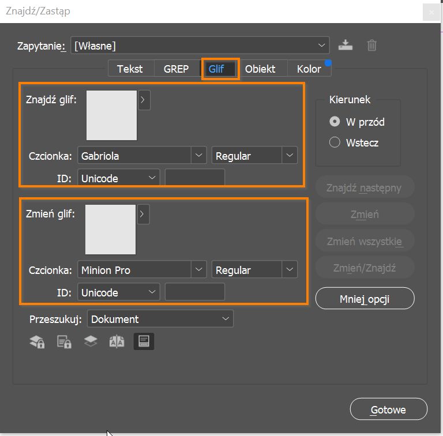Image resolution: width=443 pixels, height=436 pixels.
Task: Toggle include footnotes icon
Action: pos(144,341)
